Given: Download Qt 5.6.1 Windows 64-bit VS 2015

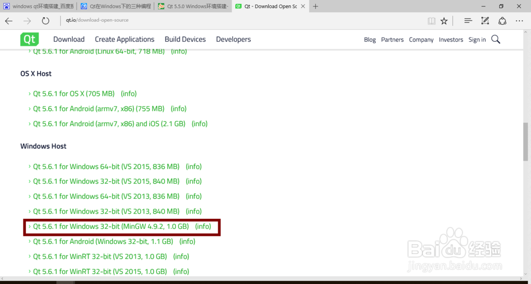Looking at the screenshot, I should (106, 167).
